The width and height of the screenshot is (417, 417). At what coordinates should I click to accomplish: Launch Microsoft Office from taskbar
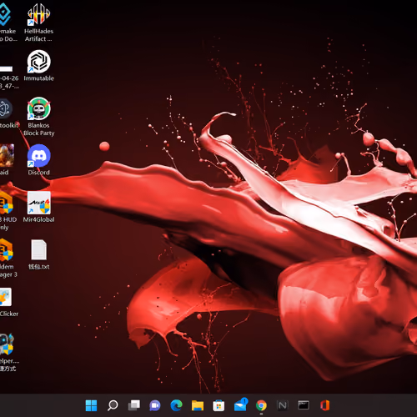coord(324,405)
